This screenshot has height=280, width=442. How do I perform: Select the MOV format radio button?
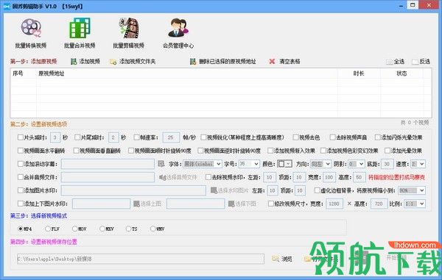click(x=75, y=229)
